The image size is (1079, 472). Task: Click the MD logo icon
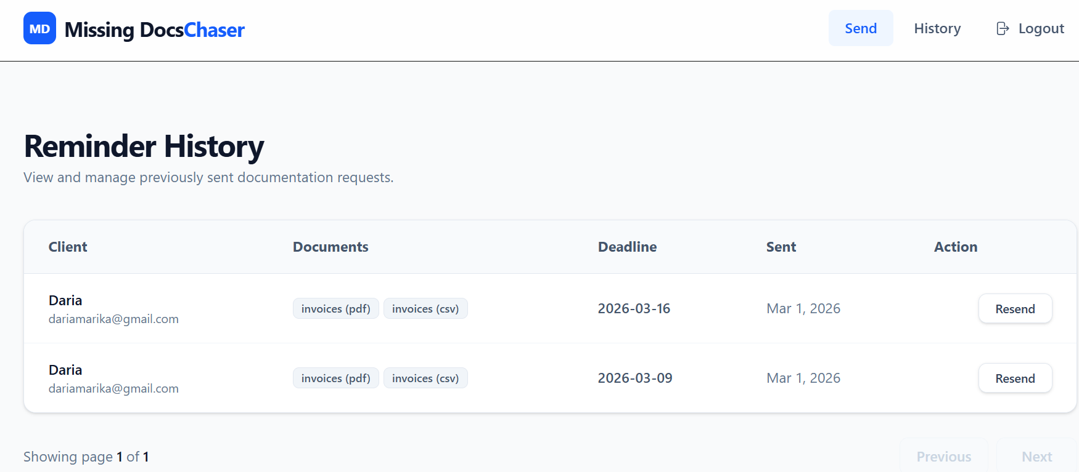39,28
